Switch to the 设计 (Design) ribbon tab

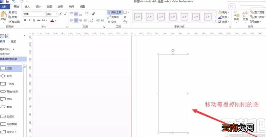click(x=38, y=7)
